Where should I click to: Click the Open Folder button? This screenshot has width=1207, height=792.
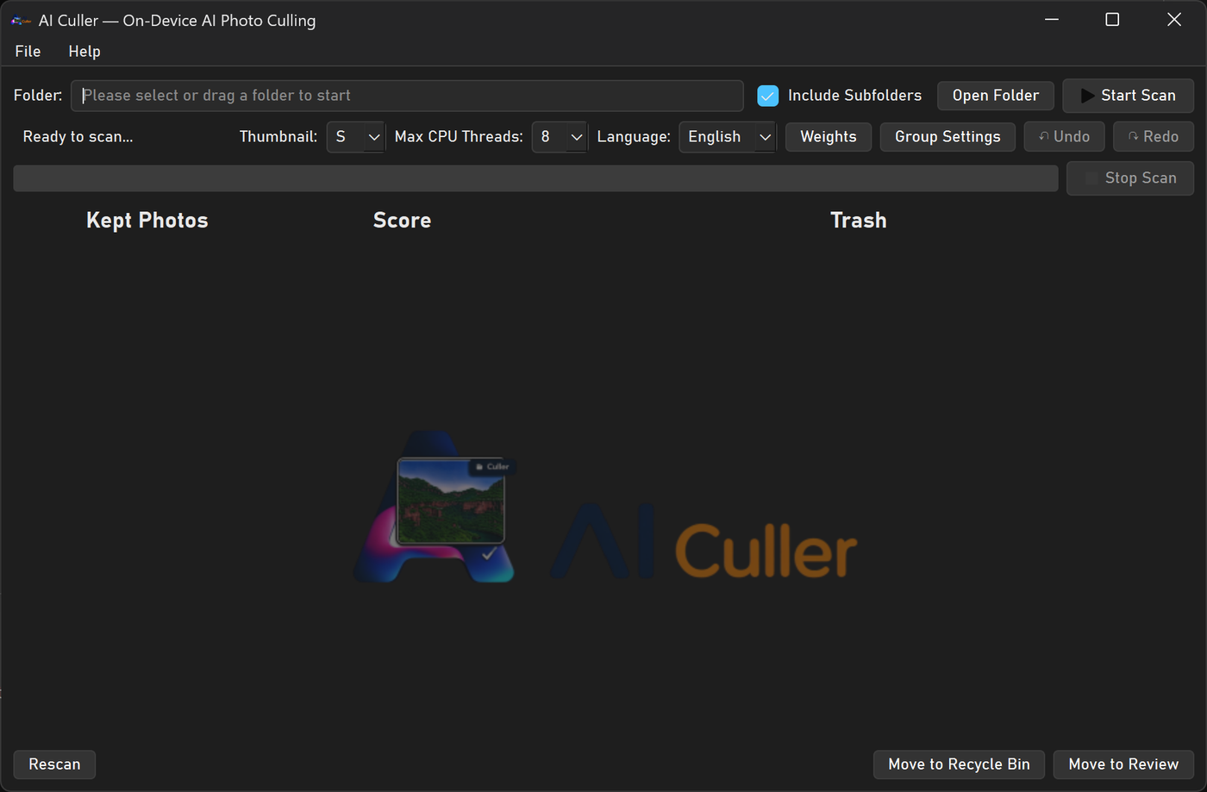(996, 96)
